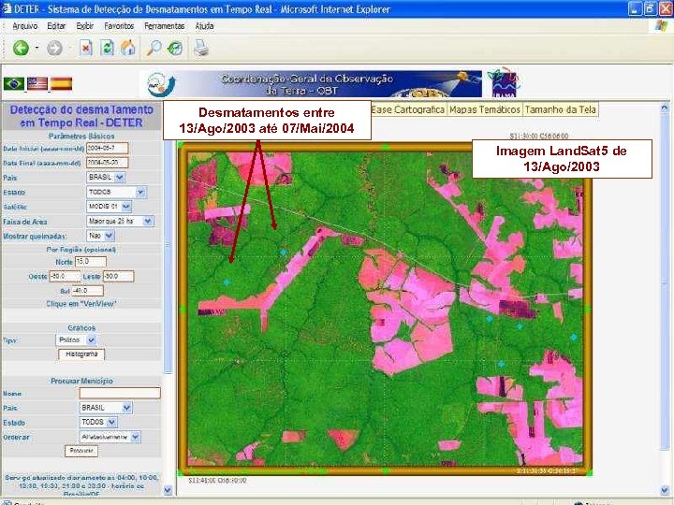This screenshot has width=674, height=505.
Task: Click the Procurar Município heading
Action: (81, 381)
